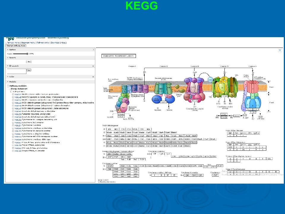This screenshot has height=214, width=285.
Task: Open the Download link
Action: coord(55,43)
